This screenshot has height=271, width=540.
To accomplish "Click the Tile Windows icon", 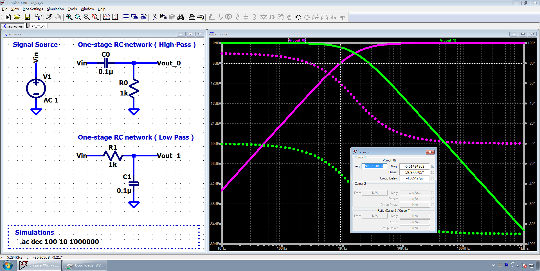I will click(x=126, y=17).
